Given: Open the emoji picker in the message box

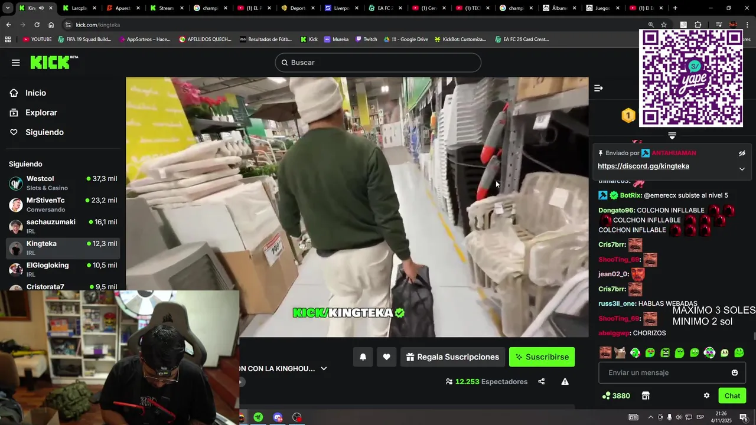Looking at the screenshot, I should click(735, 372).
